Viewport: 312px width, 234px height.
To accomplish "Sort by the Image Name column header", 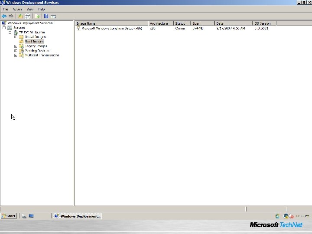I will pos(112,23).
